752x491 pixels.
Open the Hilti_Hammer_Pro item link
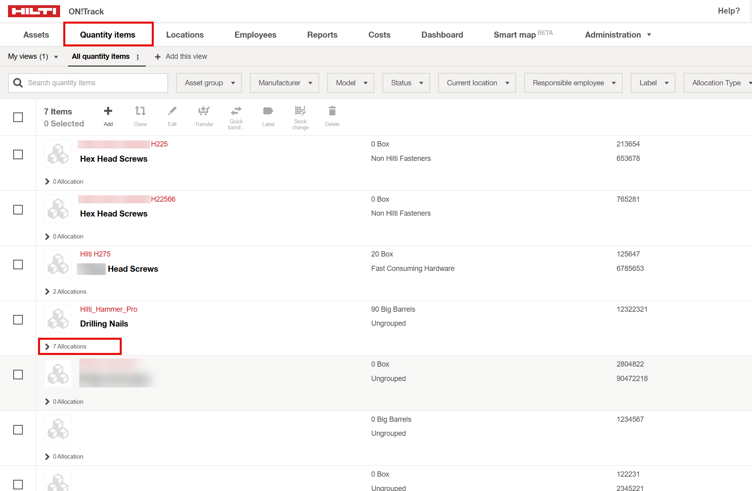point(109,309)
